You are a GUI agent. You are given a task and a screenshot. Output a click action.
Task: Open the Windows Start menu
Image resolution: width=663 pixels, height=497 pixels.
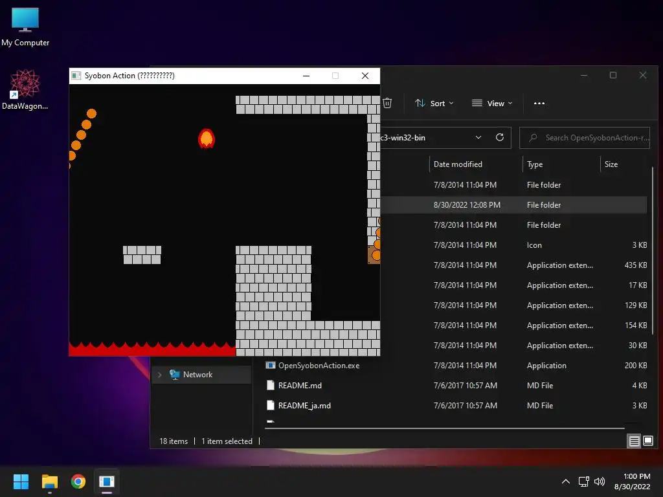tap(21, 481)
